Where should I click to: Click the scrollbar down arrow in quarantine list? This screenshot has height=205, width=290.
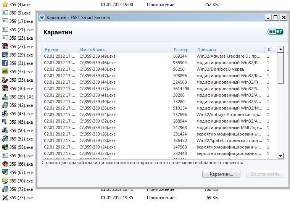tap(280, 156)
